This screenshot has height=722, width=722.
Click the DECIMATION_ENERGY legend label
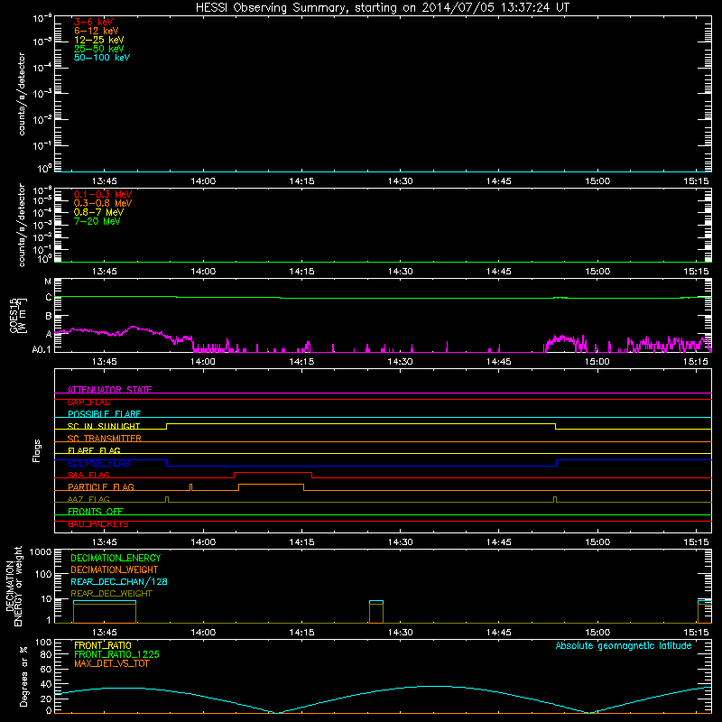tap(116, 558)
